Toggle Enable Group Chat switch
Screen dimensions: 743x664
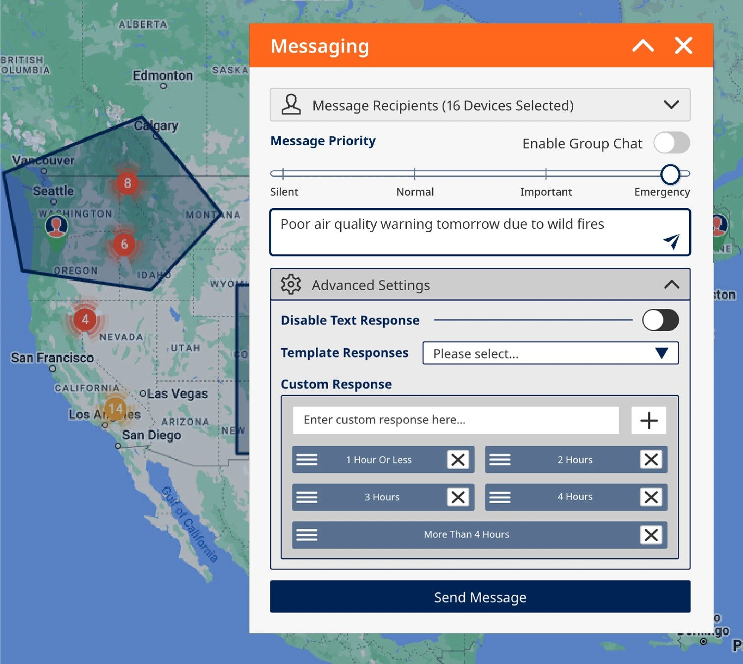click(672, 143)
